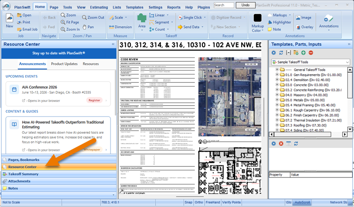Select the Pan hand tool
Image resolution: width=354 pixels, height=207 pixels.
pyautogui.click(x=88, y=27)
